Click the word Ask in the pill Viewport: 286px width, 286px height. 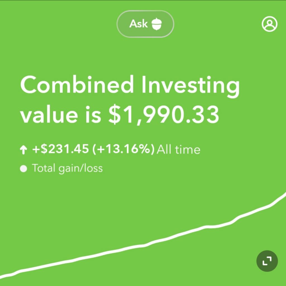[139, 24]
